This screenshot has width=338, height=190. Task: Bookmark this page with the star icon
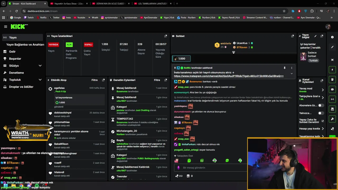284,11
